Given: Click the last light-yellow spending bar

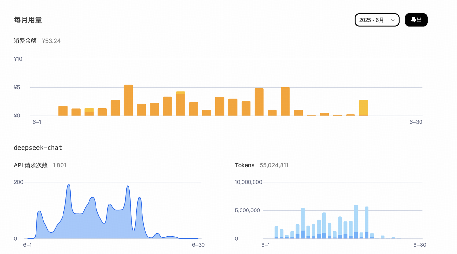Looking at the screenshot, I should [363, 108].
